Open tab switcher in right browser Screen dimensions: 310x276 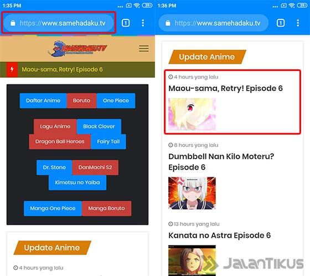(x=280, y=23)
